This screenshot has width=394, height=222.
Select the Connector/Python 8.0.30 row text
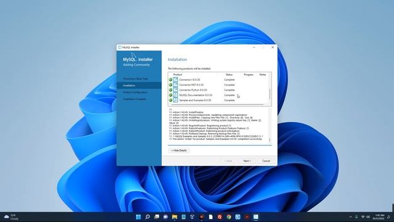point(193,90)
